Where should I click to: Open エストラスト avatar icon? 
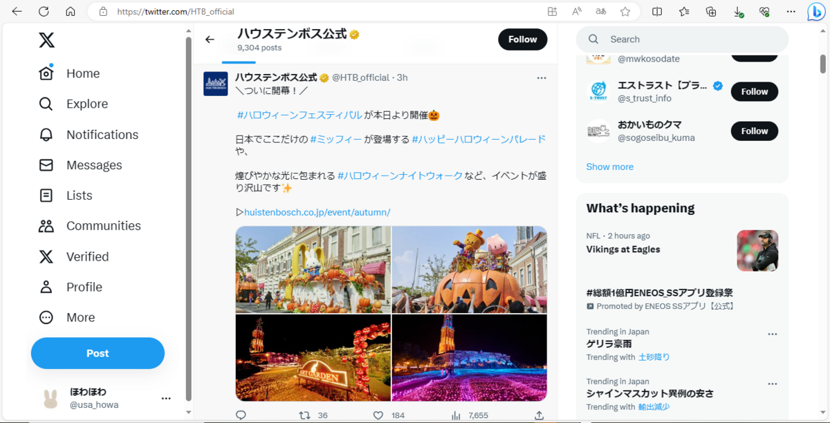coord(598,91)
